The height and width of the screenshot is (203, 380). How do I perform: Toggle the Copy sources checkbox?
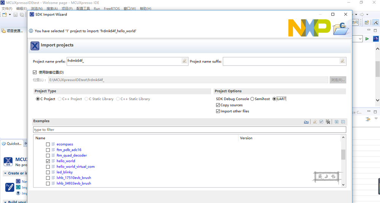218,105
